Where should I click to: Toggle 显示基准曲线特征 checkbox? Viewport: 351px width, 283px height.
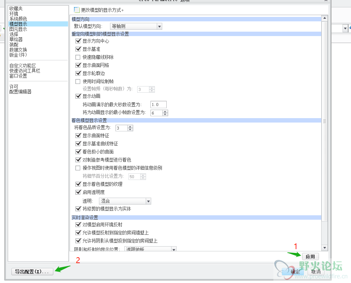[78, 144]
